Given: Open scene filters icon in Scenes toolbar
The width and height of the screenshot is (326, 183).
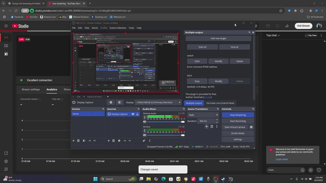Looking at the screenshot, I should 84,141.
